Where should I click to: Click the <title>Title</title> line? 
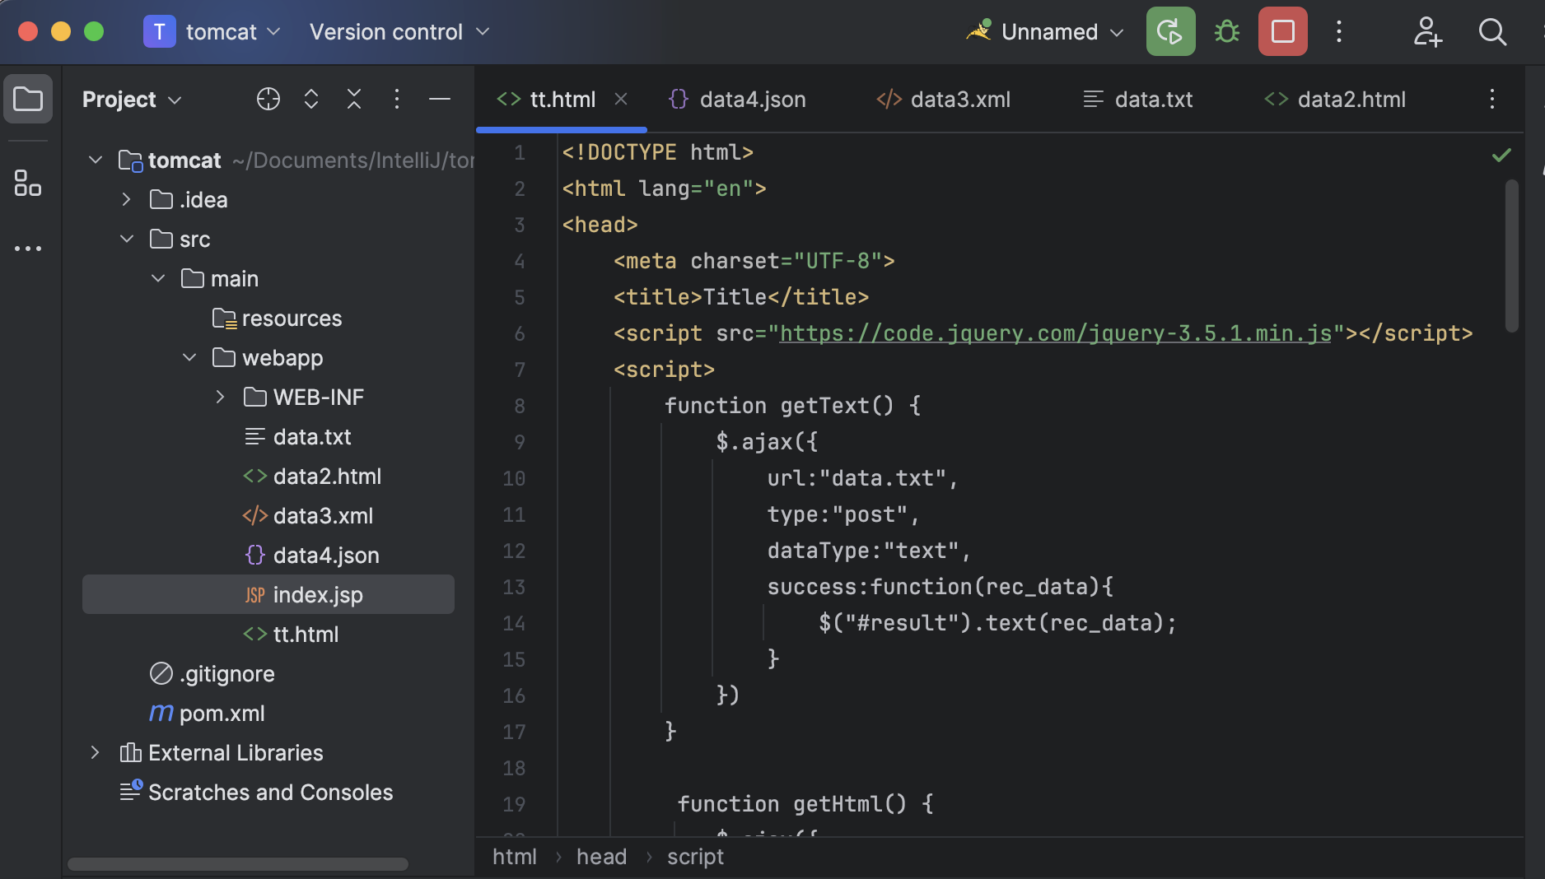click(x=741, y=296)
